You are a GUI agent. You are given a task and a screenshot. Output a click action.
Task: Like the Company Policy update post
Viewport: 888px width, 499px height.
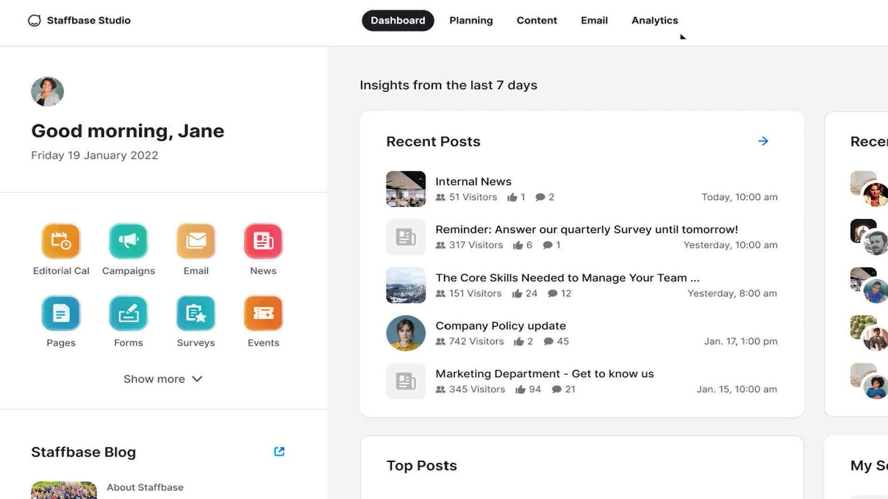[x=521, y=342]
